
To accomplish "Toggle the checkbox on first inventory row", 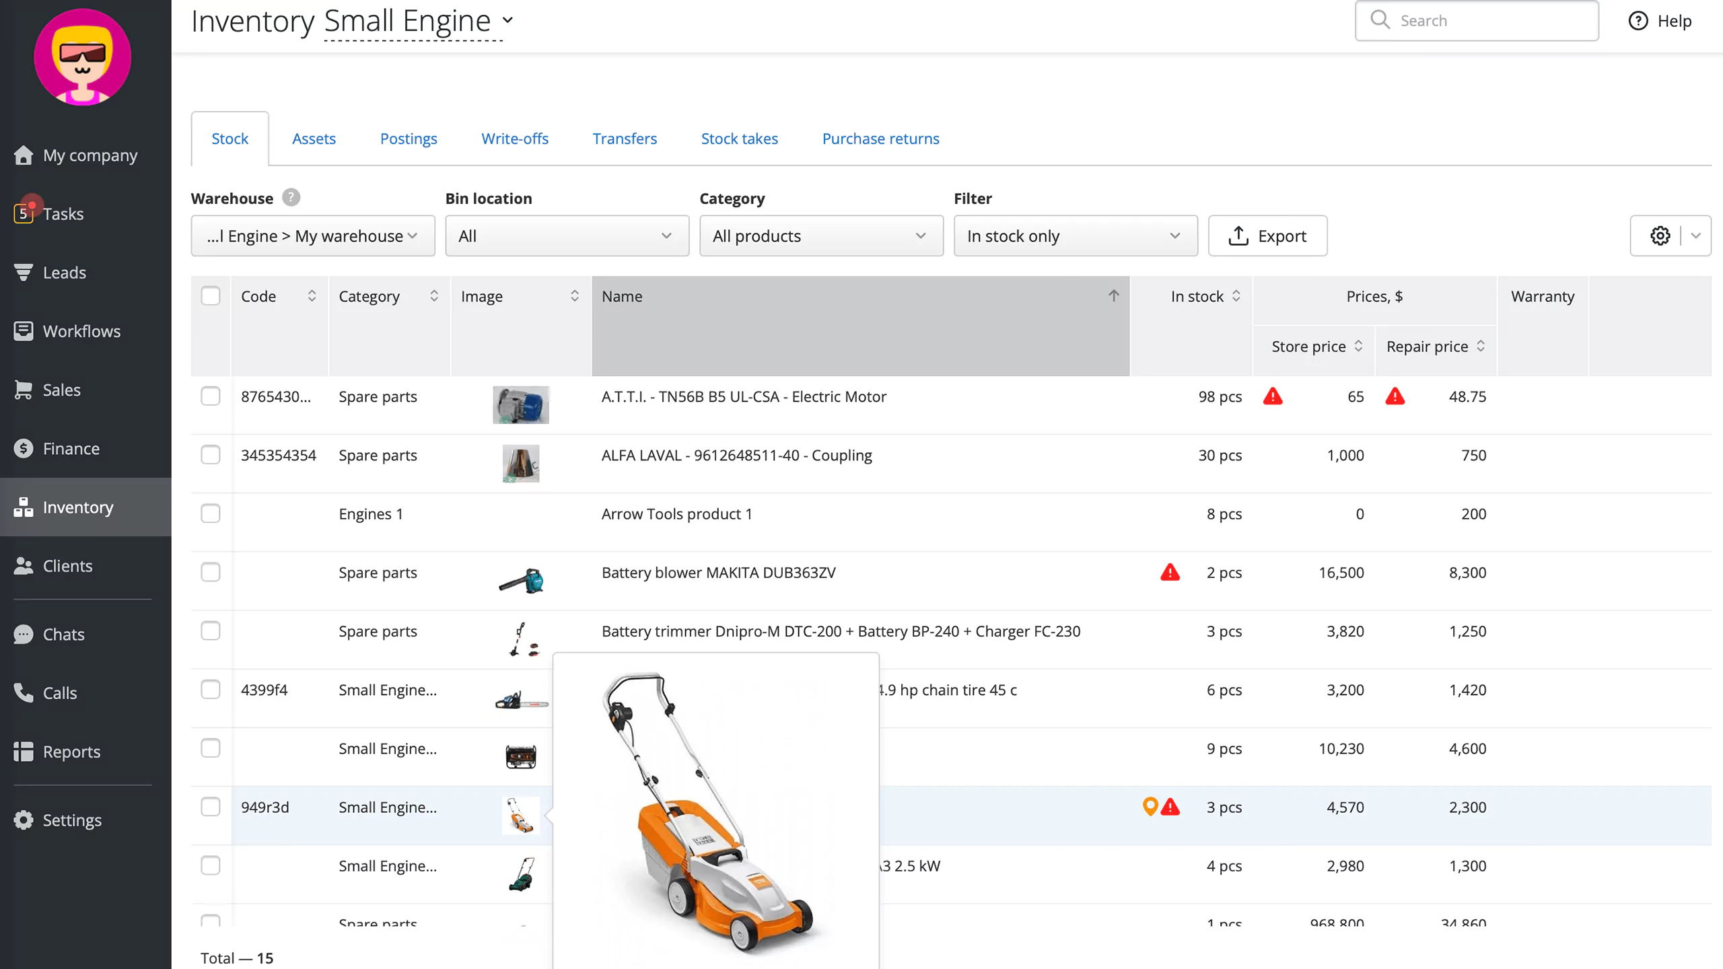I will pyautogui.click(x=211, y=396).
